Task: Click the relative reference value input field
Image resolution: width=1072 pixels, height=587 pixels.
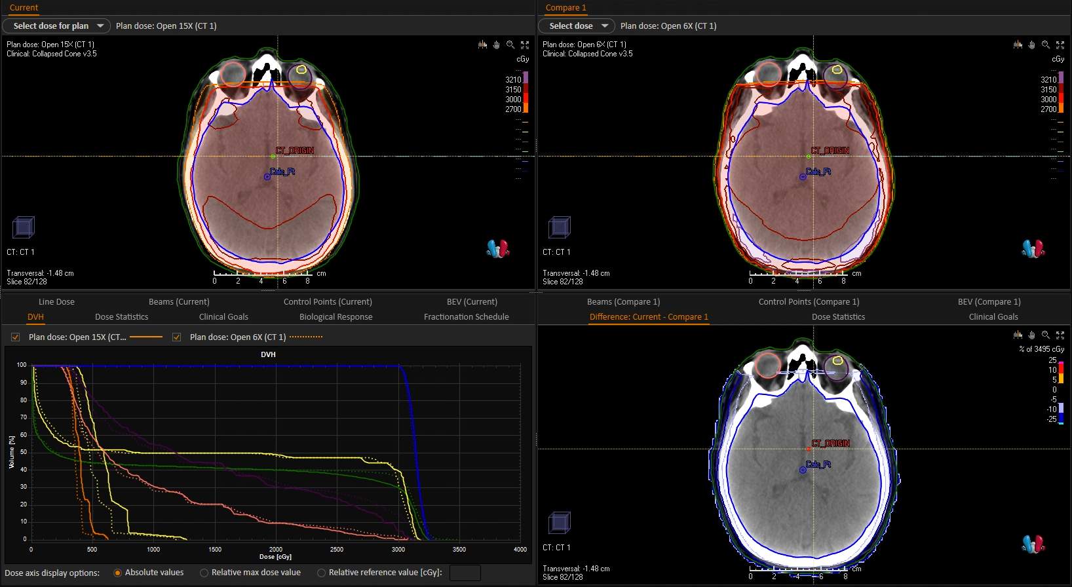Action: pos(465,573)
